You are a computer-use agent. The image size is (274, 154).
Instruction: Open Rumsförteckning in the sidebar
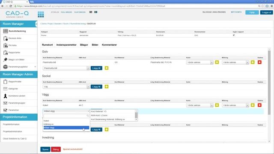tap(17, 31)
